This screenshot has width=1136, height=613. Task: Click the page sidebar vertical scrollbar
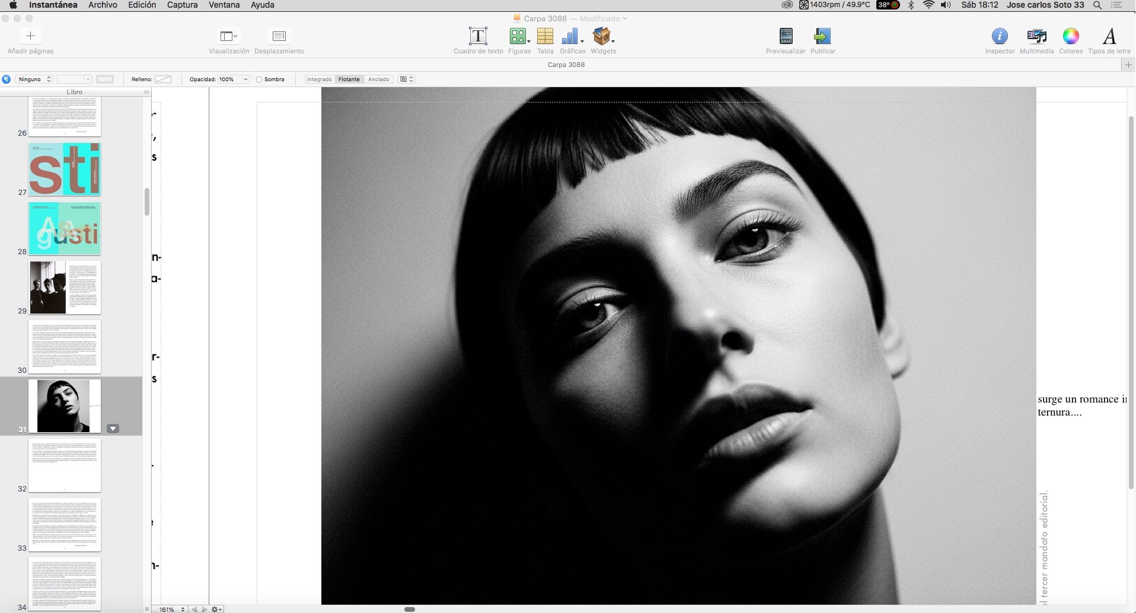coord(146,202)
